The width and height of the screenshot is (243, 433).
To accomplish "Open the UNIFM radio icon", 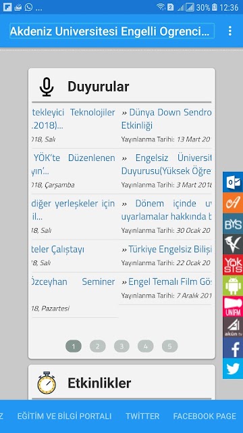I will 233,306.
